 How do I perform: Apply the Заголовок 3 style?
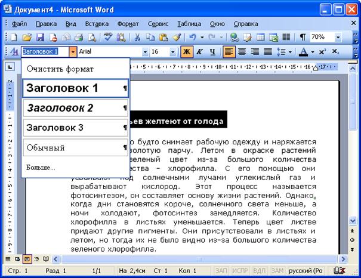pyautogui.click(x=76, y=128)
